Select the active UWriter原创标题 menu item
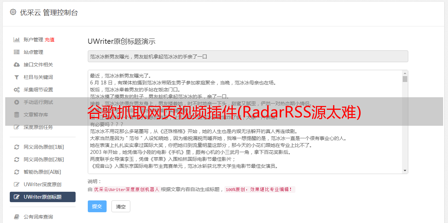This screenshot has height=223, width=448. (43, 197)
